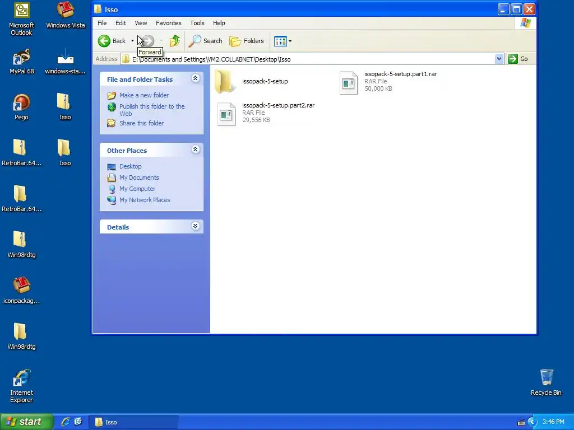The image size is (574, 430).
Task: Open the Favorites menu
Action: click(x=168, y=23)
